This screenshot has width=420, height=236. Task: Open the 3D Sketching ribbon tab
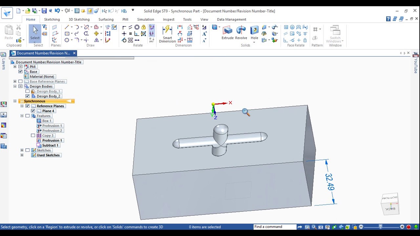79,19
